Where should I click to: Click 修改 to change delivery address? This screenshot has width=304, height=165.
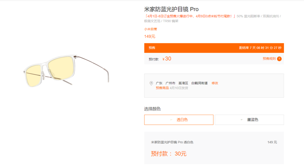pos(215,83)
